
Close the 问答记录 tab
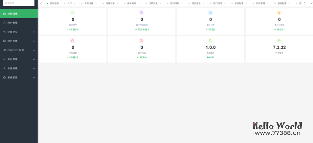point(117,3)
